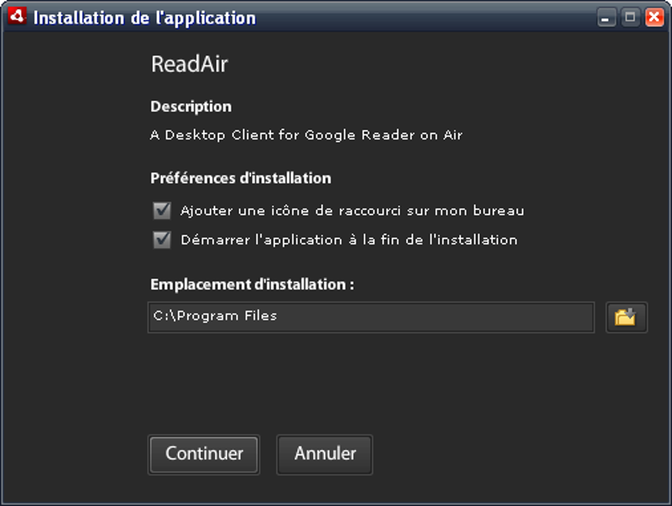This screenshot has height=506, width=672.
Task: Toggle the start application after installation checkbox
Action: [162, 240]
